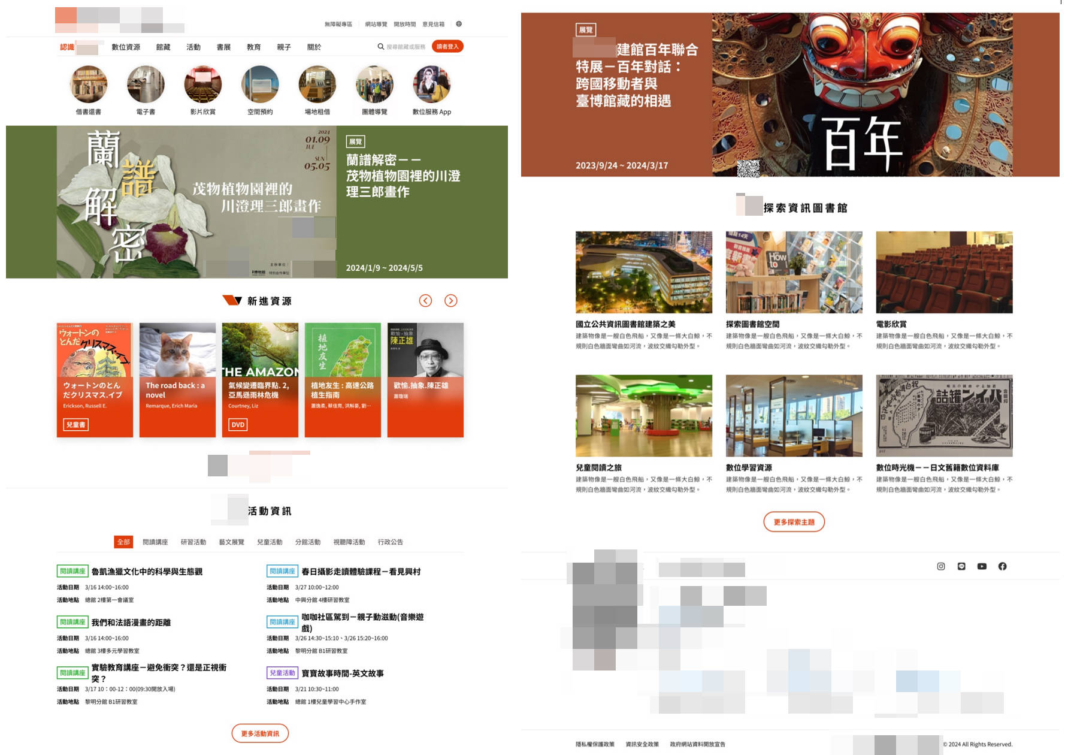Screen dimensions: 1065x755
Task: Show next 新進資源 items with right arrow
Action: tap(451, 301)
